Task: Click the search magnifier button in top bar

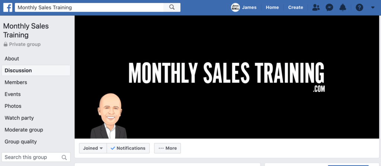Action: (172, 7)
